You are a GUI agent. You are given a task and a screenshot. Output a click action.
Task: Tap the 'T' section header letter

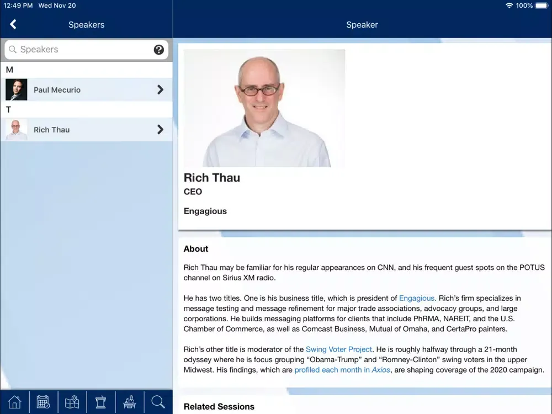[8, 109]
